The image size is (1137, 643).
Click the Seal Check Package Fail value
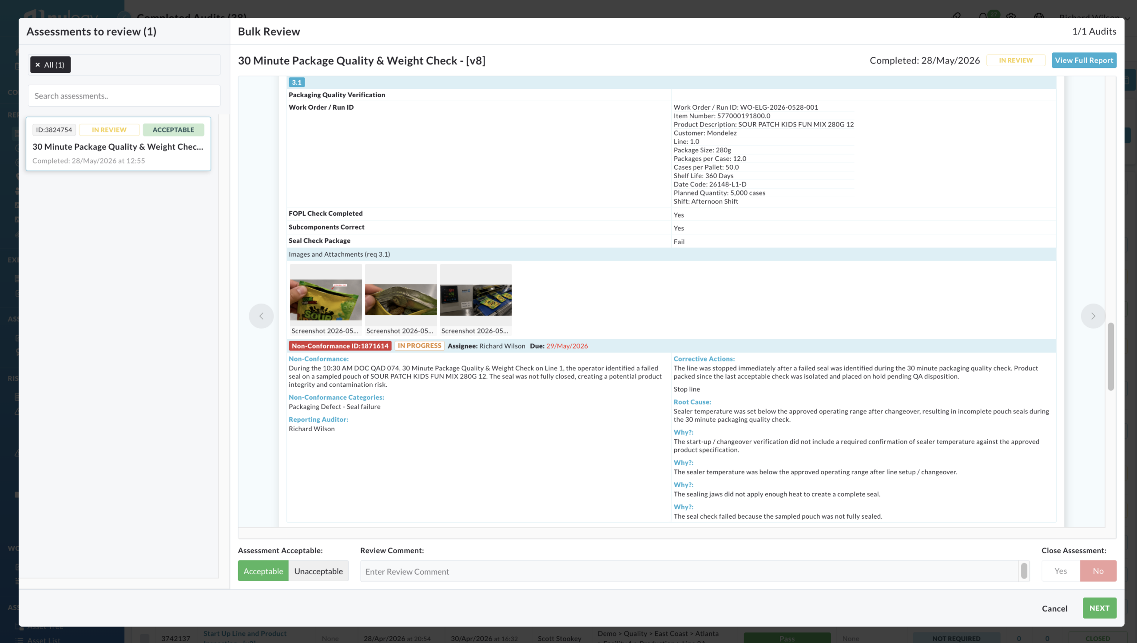click(679, 242)
